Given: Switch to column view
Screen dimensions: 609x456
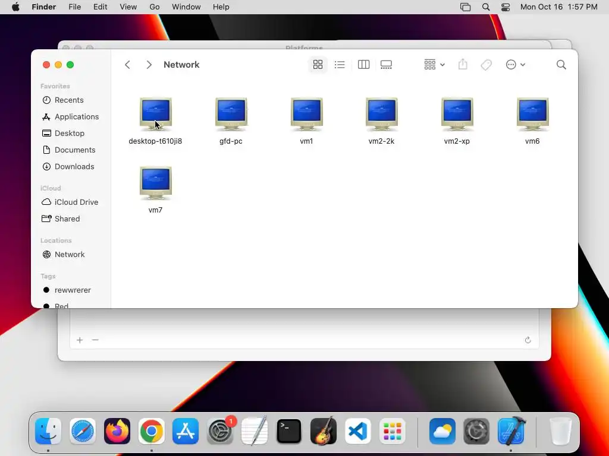Looking at the screenshot, I should (x=363, y=65).
